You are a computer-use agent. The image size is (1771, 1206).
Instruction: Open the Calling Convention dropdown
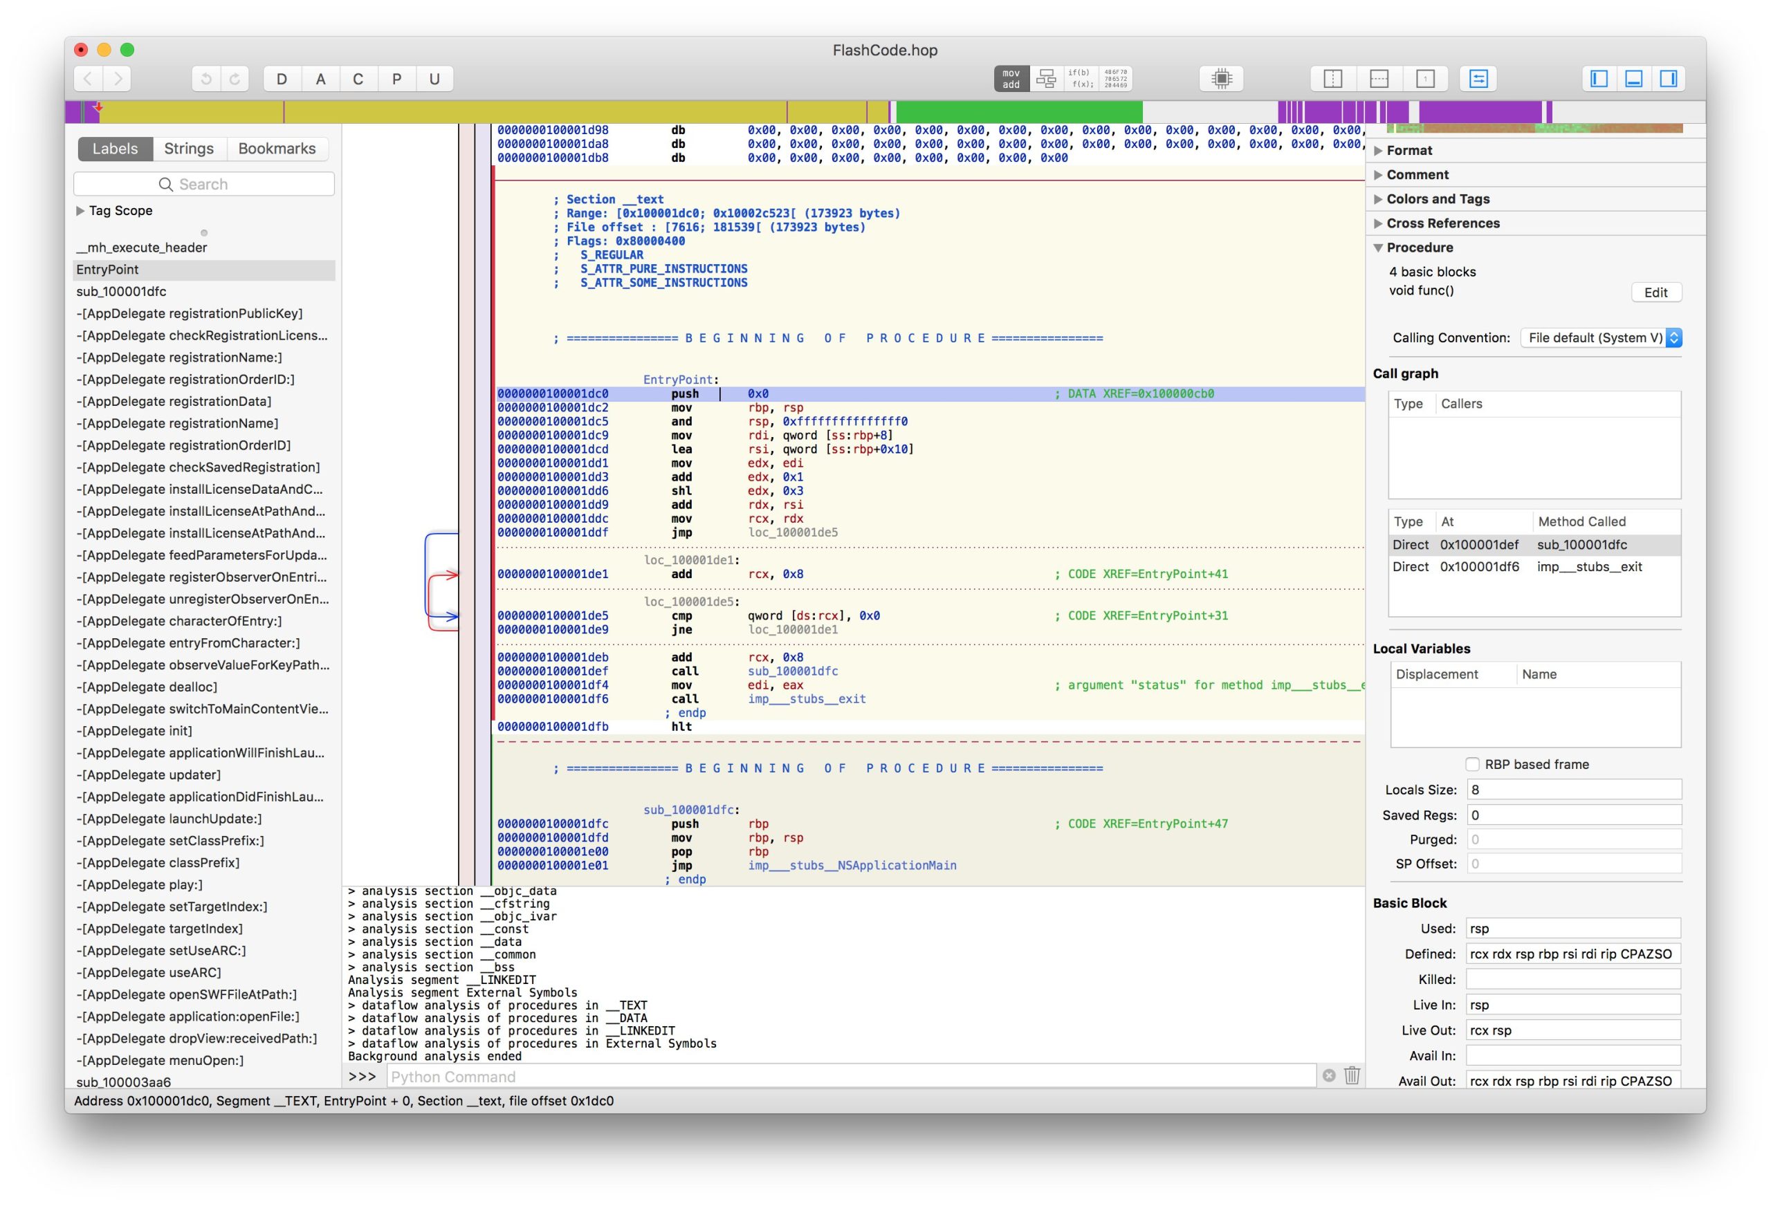(1600, 337)
